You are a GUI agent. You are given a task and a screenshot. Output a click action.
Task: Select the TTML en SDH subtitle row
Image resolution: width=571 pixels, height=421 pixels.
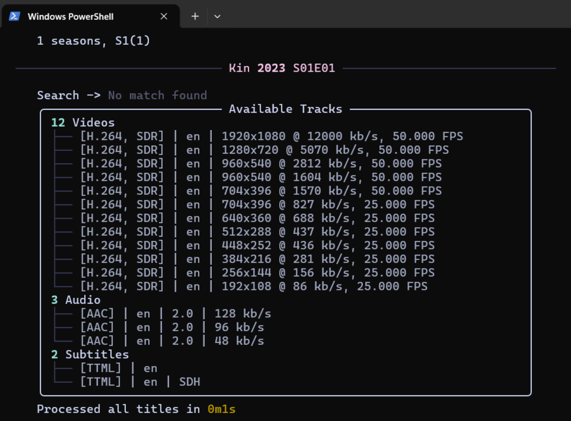point(140,382)
